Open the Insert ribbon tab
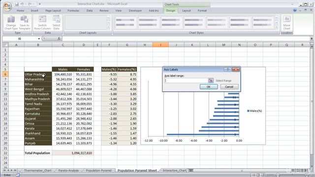The image size is (315, 177). 34,10
